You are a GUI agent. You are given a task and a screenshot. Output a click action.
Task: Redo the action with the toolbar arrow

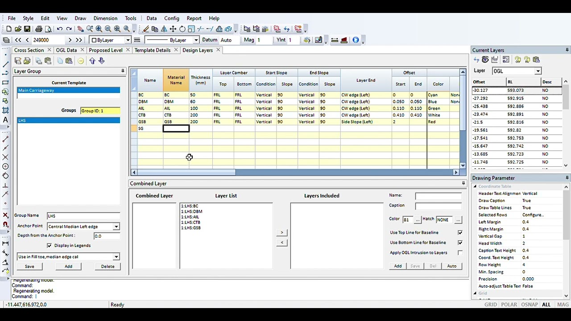(x=69, y=29)
